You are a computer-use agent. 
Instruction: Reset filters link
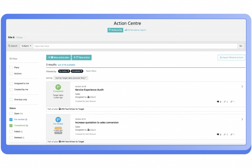91,71
